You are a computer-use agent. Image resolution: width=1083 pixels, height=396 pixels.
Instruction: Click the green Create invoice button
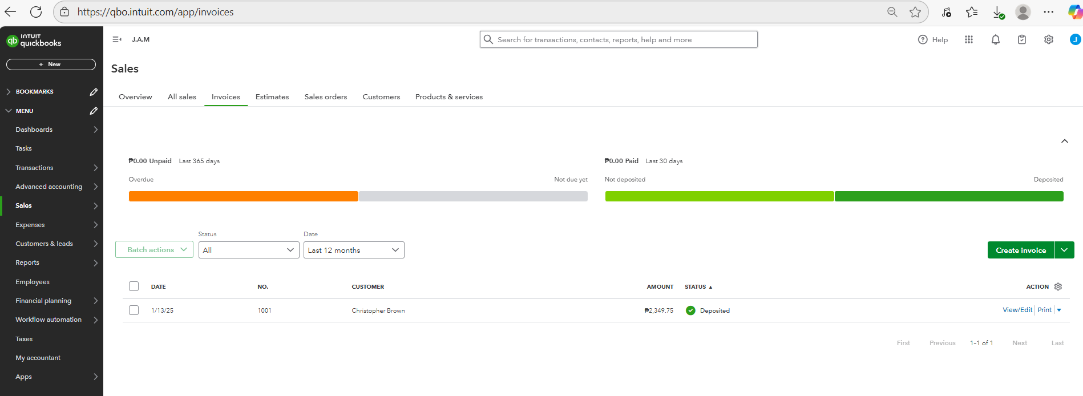click(1021, 250)
